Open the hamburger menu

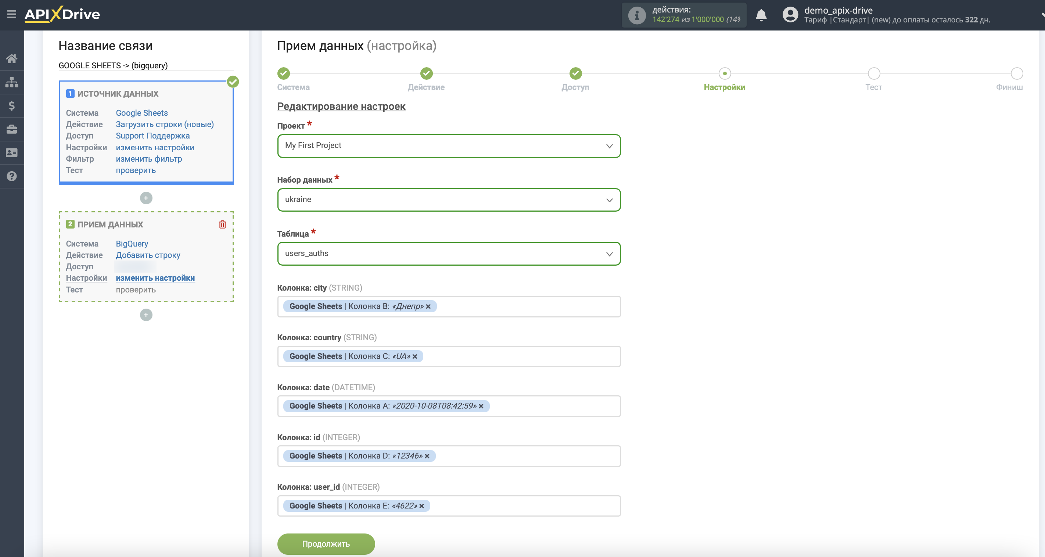pyautogui.click(x=12, y=15)
